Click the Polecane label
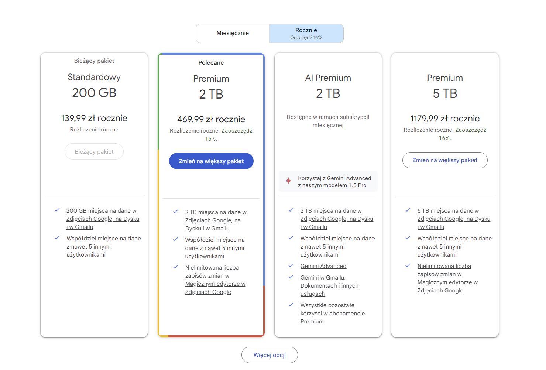 point(211,63)
